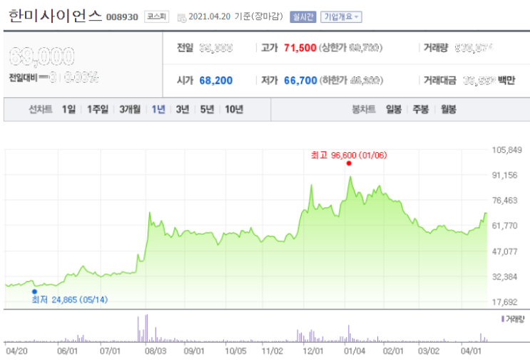Screen dimensions: 530x362
Task: Click the calendar clock icon beside the date
Action: tap(182, 18)
